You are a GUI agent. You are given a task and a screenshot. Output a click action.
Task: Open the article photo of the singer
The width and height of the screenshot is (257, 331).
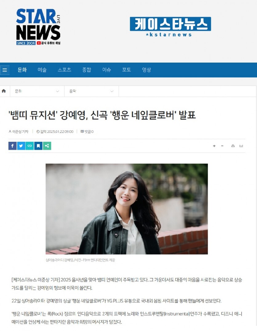pos(127,209)
